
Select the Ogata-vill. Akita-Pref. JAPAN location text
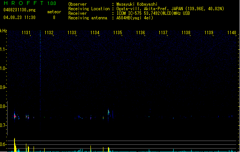coord(170,9)
